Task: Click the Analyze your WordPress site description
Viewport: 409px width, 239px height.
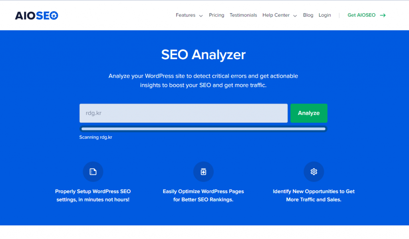Action: [203, 81]
